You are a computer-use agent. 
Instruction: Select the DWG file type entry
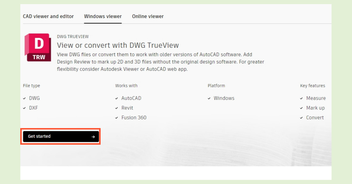[34, 98]
